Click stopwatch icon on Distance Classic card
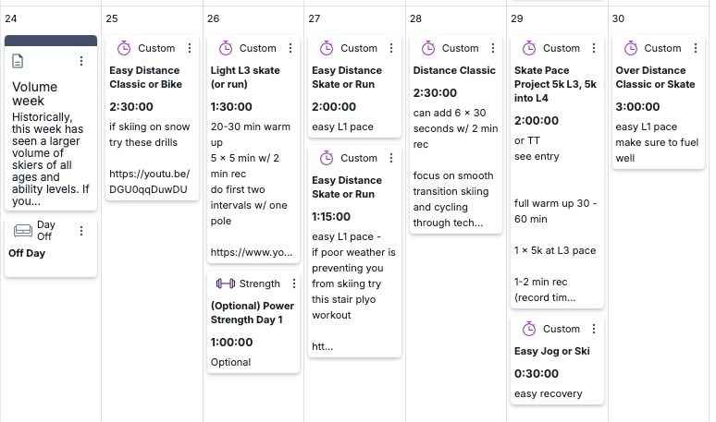The height and width of the screenshot is (422, 716). [427, 48]
